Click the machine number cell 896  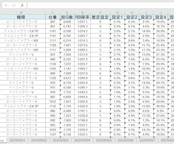tap(53, 59)
